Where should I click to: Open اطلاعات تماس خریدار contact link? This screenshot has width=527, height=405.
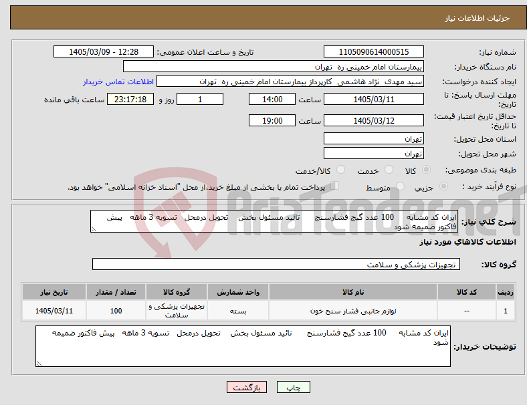pos(118,82)
